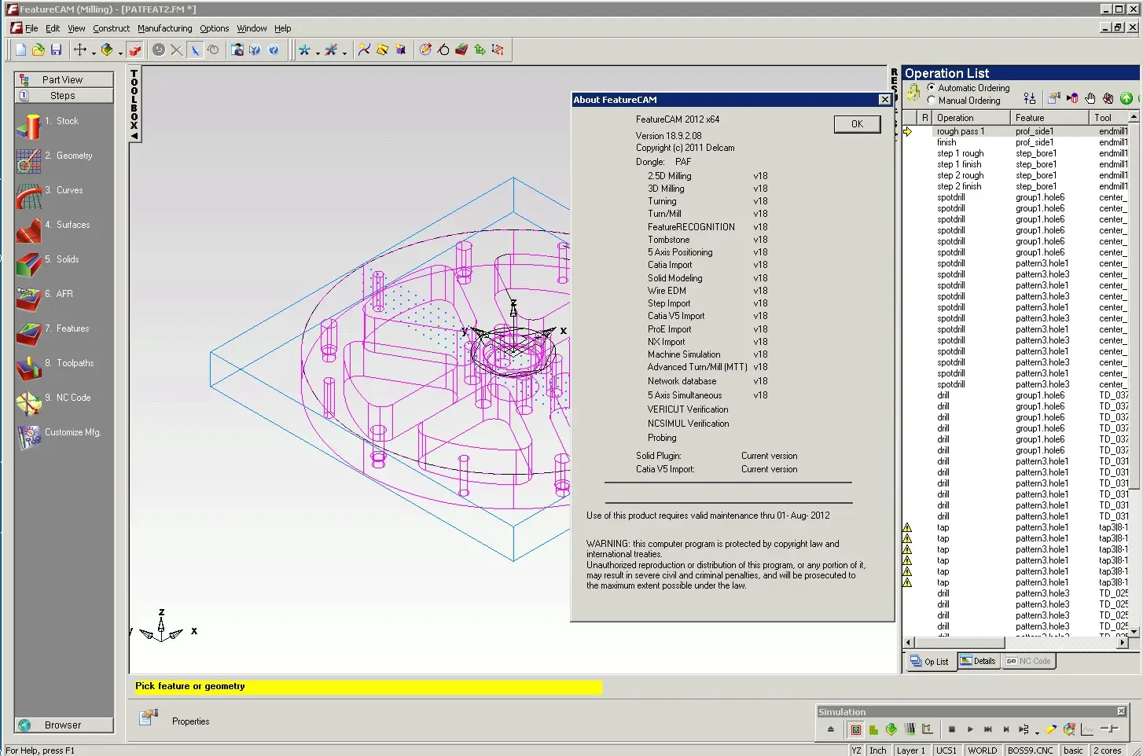The width and height of the screenshot is (1143, 756).
Task: Click the crossed-out hand icon
Action: [x=1108, y=98]
